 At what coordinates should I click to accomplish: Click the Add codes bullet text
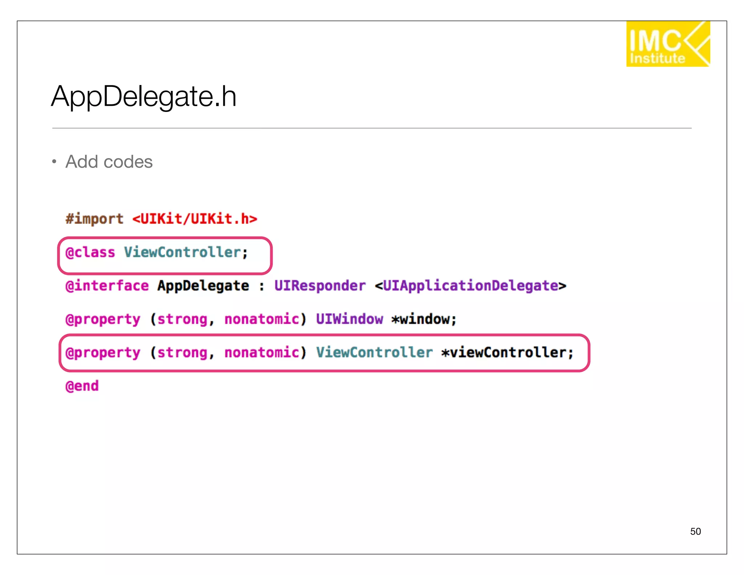tap(109, 162)
